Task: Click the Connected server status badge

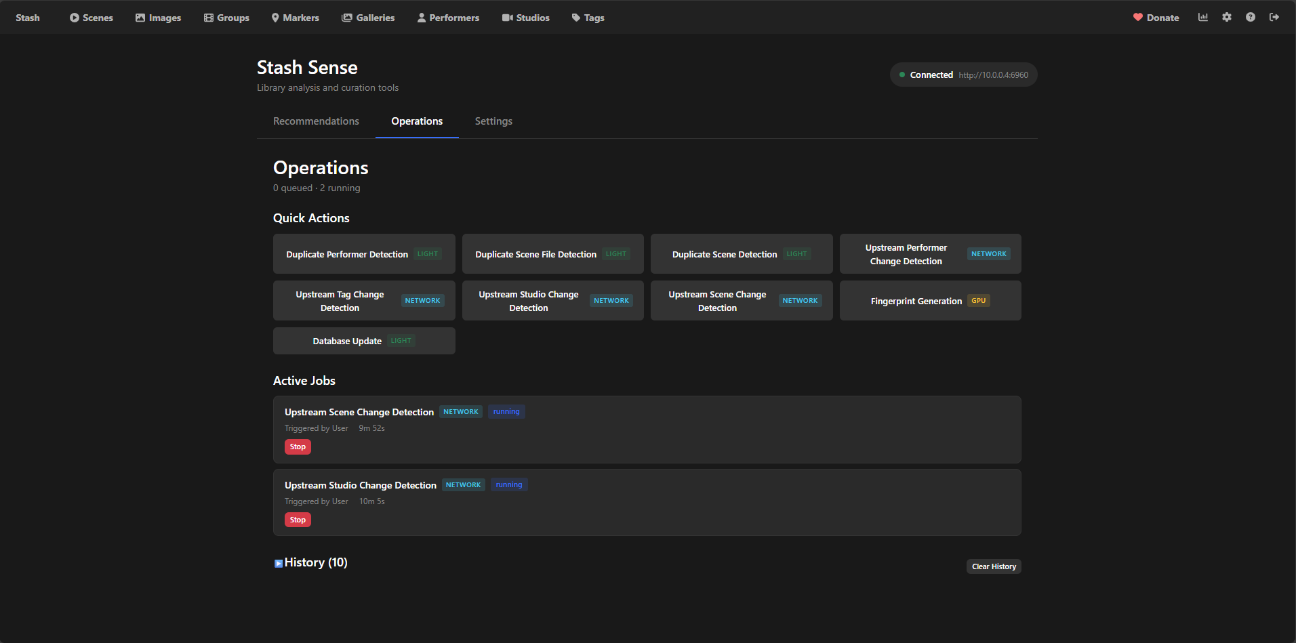Action: [963, 75]
